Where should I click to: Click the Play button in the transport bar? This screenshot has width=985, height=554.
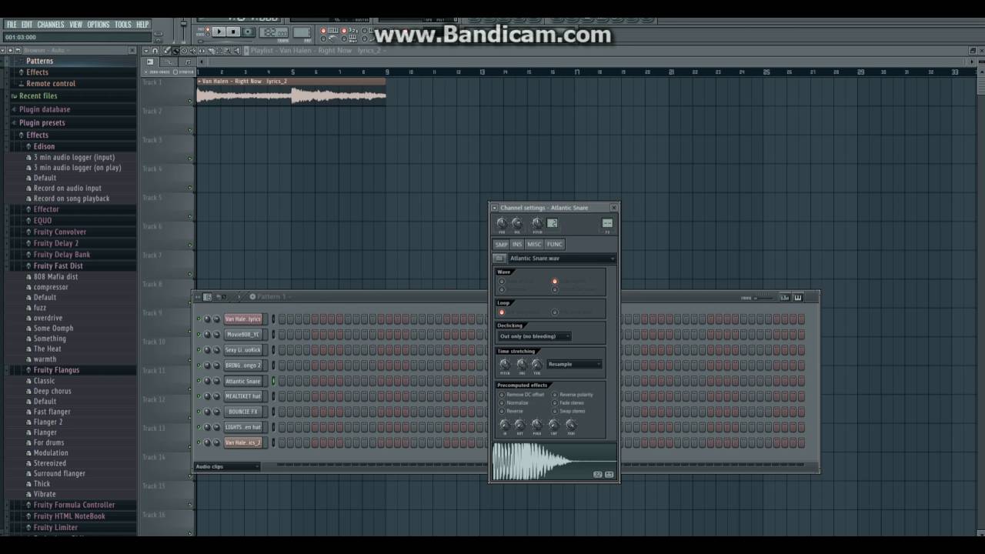pyautogui.click(x=219, y=32)
